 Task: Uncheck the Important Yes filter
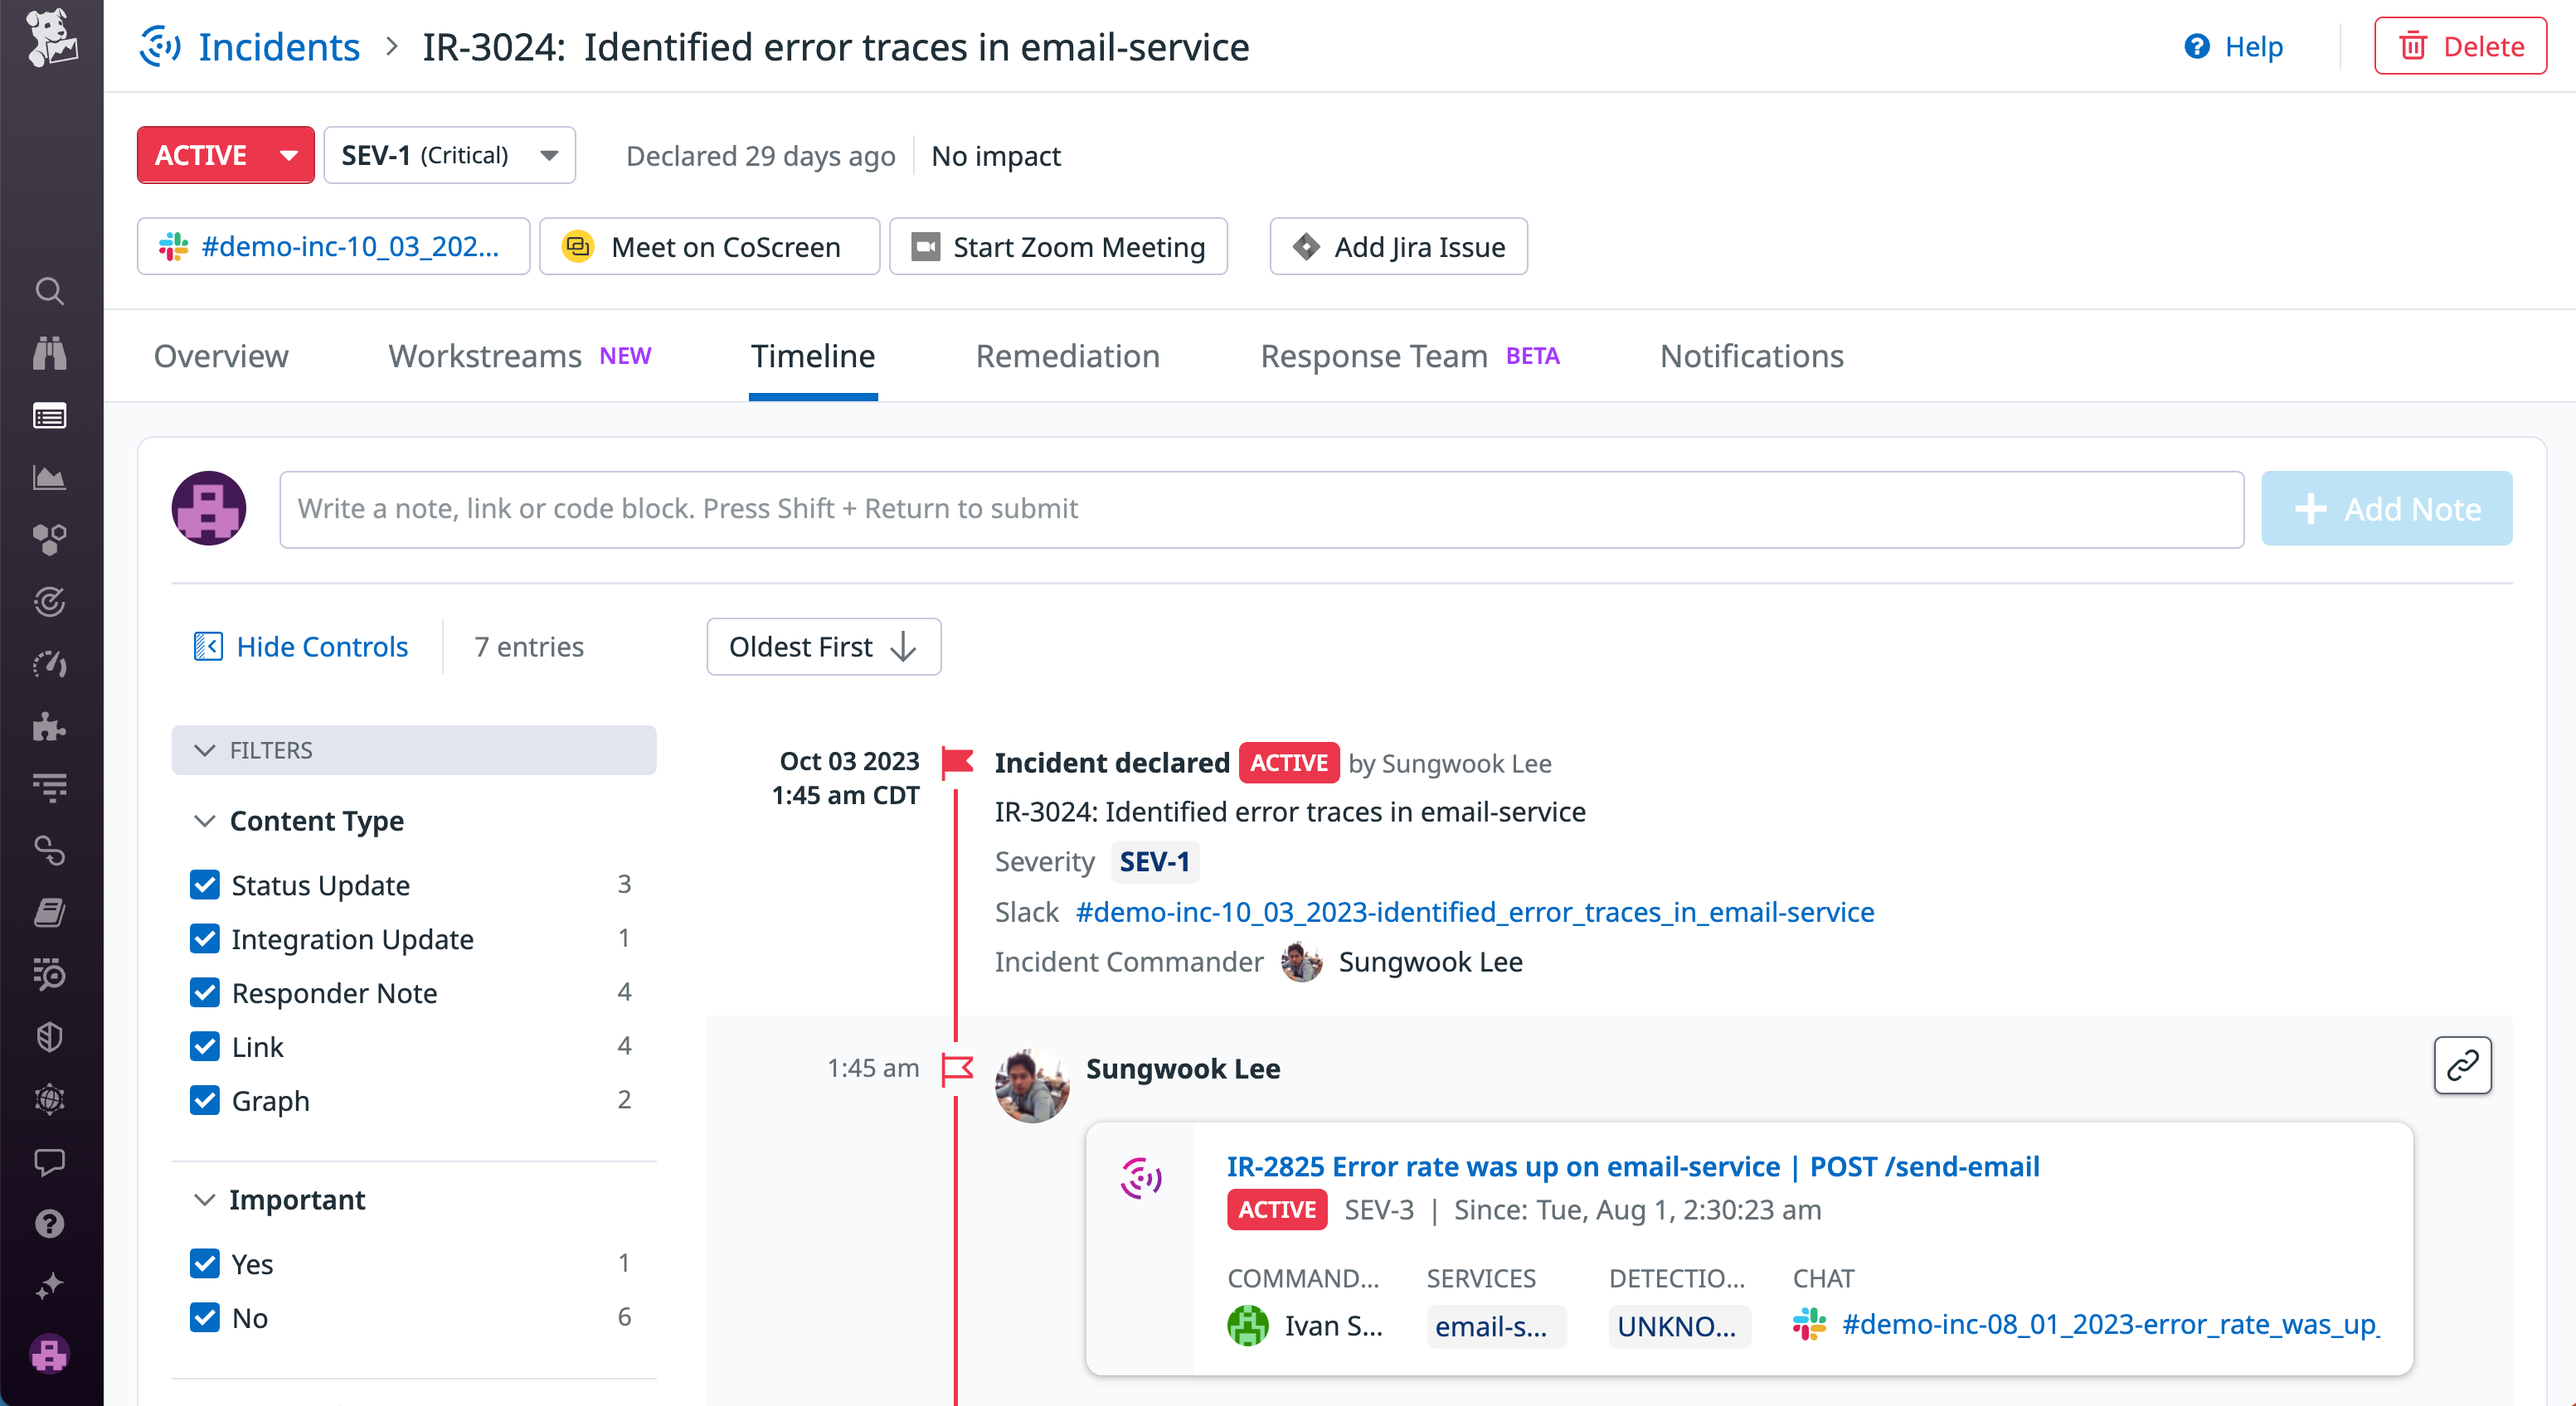(x=205, y=1263)
